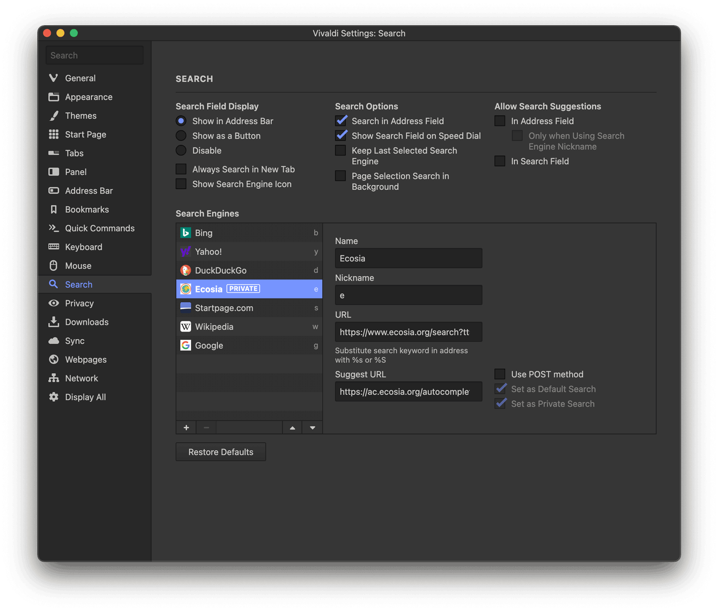Click the Address Bar icon
The image size is (718, 611).
pos(54,191)
